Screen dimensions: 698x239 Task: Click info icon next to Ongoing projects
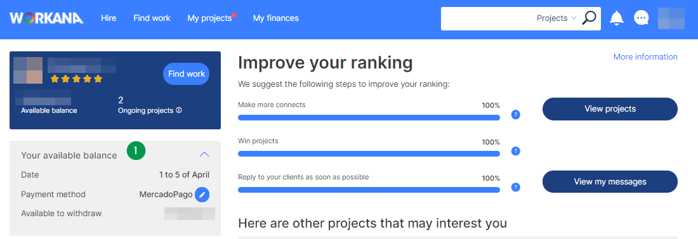179,110
